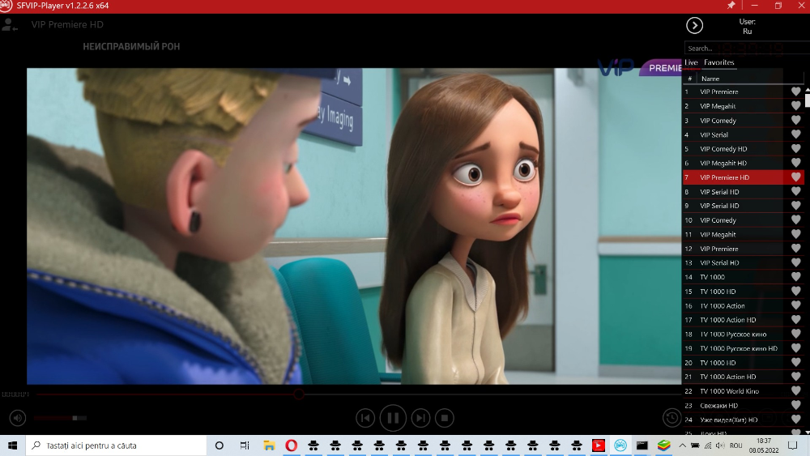This screenshot has height=456, width=810.
Task: Toggle heart for channel 4 VIP Serial
Action: (x=795, y=134)
